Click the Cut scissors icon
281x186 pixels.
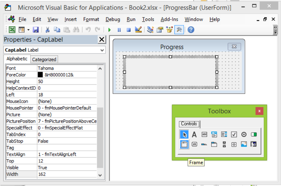[47, 30]
